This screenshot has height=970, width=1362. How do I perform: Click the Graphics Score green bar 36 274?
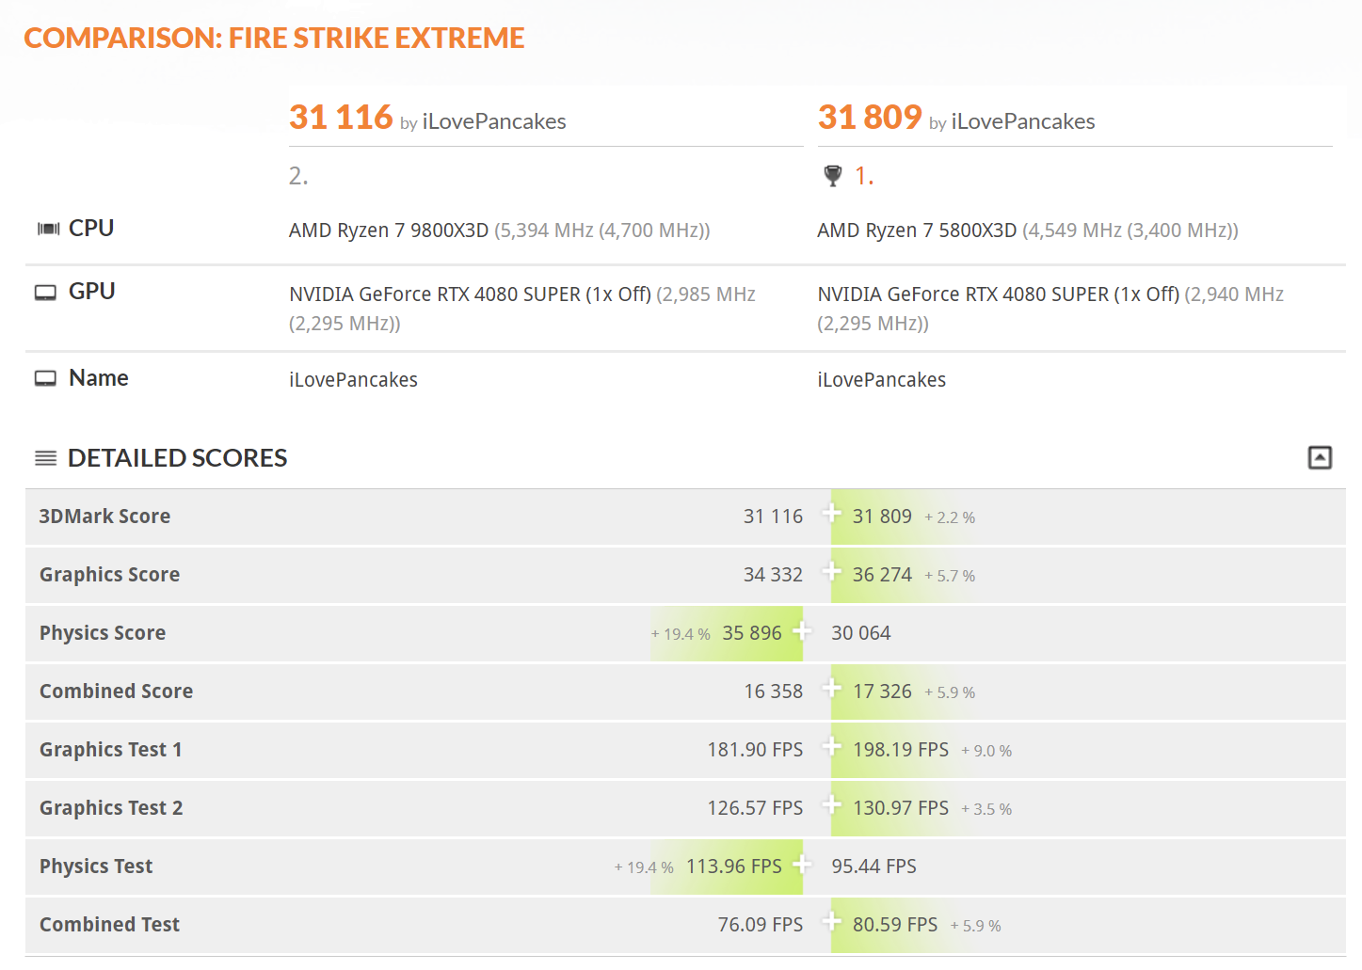pyautogui.click(x=904, y=575)
